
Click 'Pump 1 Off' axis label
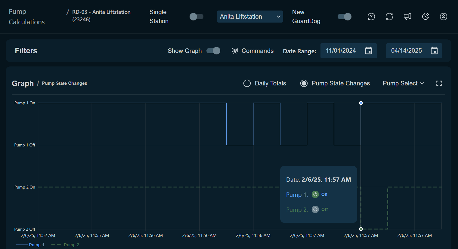[25, 145]
